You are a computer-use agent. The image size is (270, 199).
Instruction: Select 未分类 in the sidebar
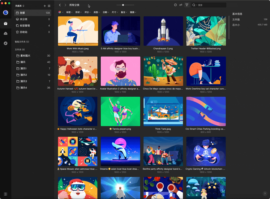click(32, 19)
